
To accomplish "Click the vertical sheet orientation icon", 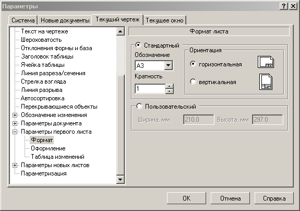I will (266, 82).
